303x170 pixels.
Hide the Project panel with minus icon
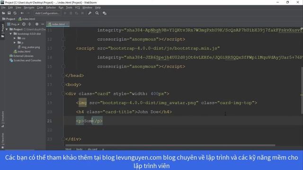coord(43,24)
